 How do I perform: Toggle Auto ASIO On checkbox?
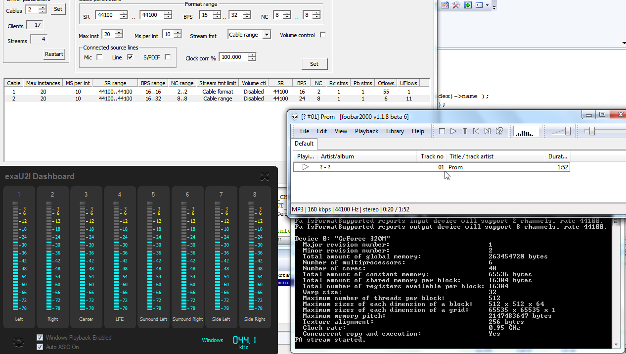pyautogui.click(x=40, y=347)
